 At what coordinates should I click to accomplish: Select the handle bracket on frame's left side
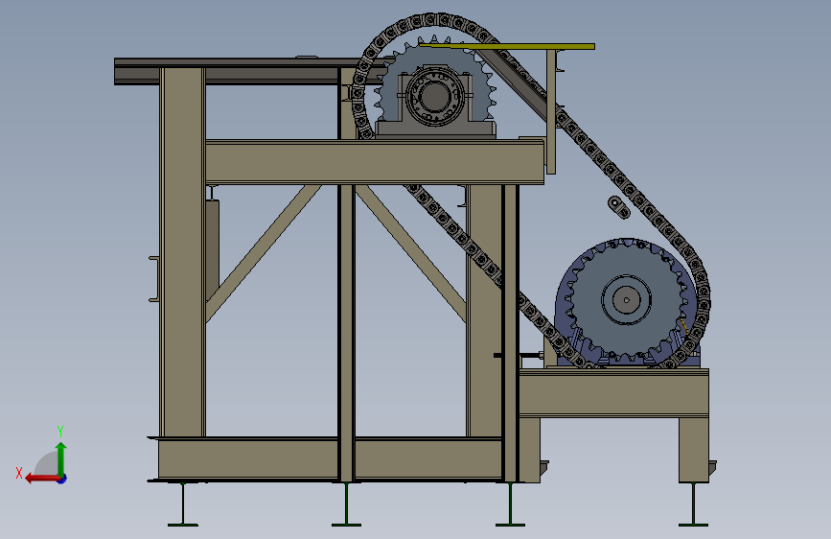154,279
